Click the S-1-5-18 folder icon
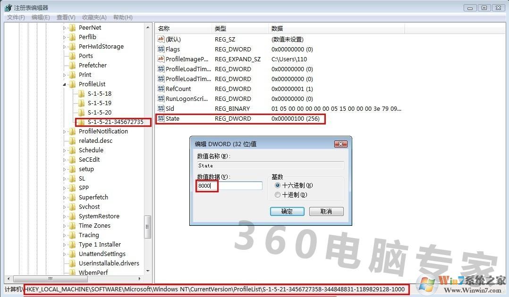Viewport: 509px width, 297px height. [82, 94]
